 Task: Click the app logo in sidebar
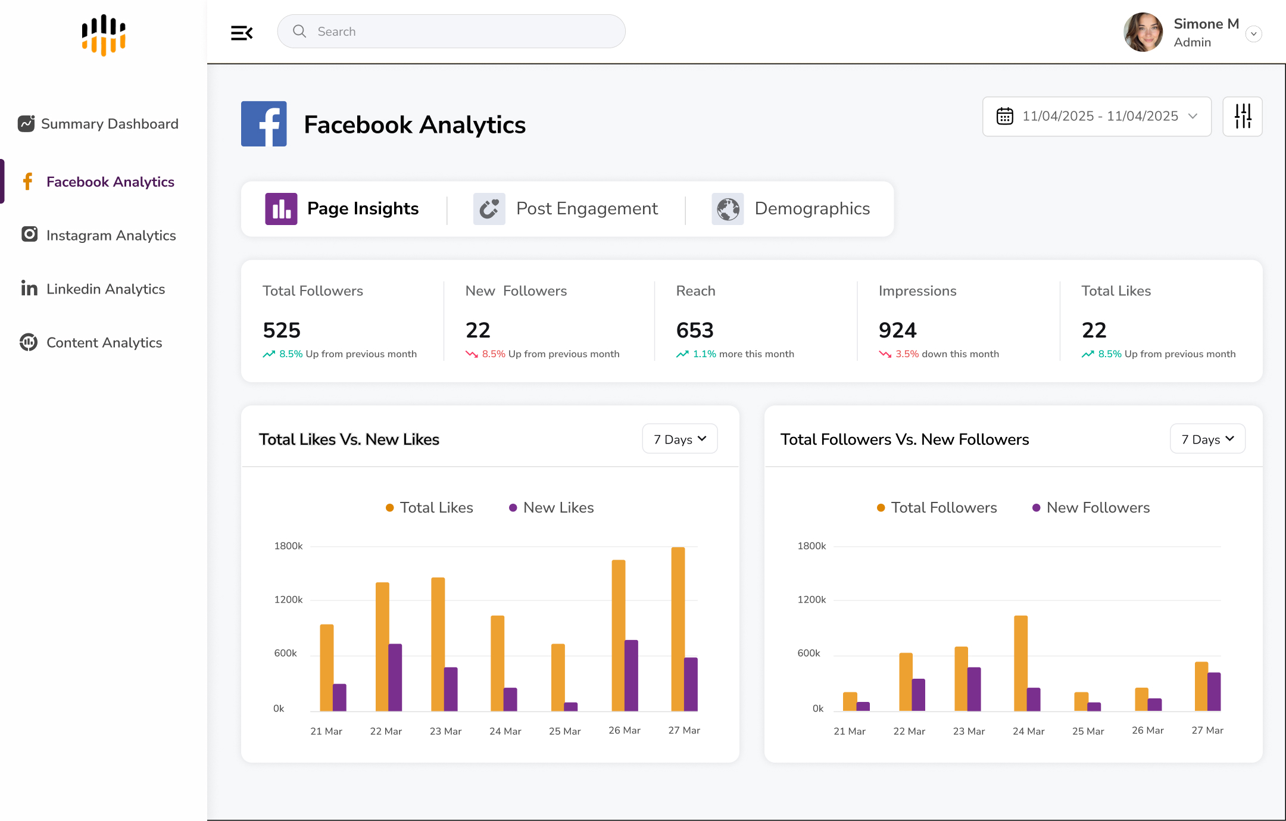point(104,35)
